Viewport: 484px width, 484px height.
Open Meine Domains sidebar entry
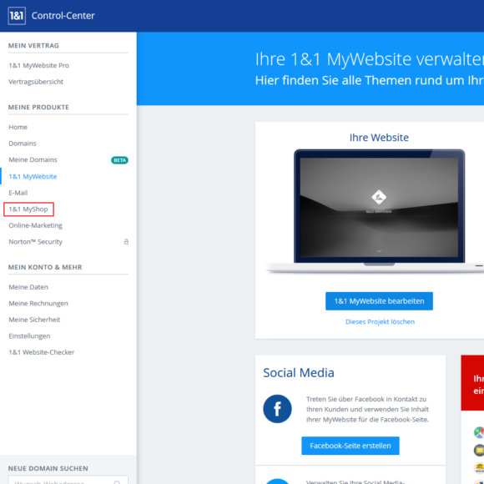[x=33, y=160]
